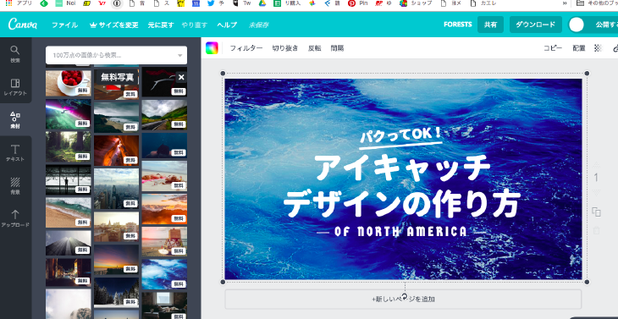Click 元に戻す to undo

pos(160,25)
